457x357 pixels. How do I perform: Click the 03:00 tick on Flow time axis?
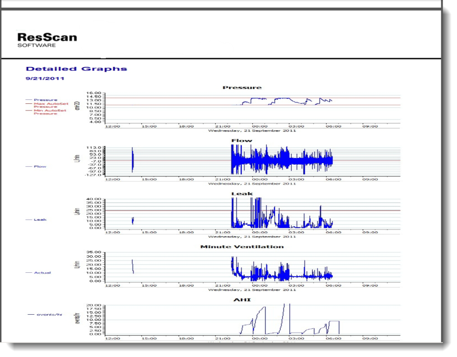click(297, 179)
